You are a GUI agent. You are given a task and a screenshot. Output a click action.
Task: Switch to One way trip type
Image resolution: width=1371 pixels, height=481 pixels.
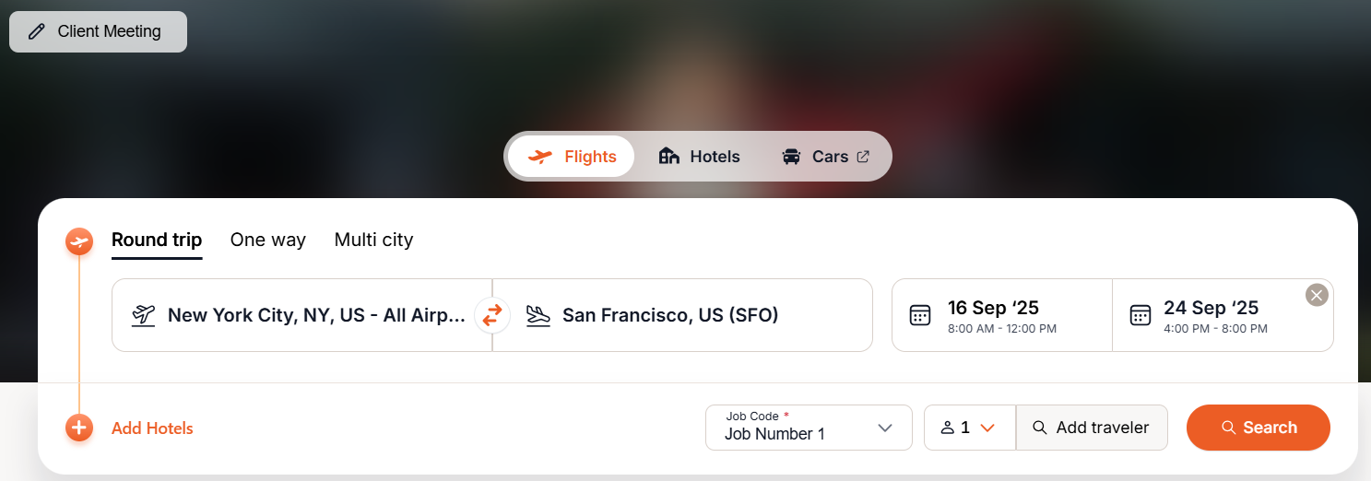(267, 240)
